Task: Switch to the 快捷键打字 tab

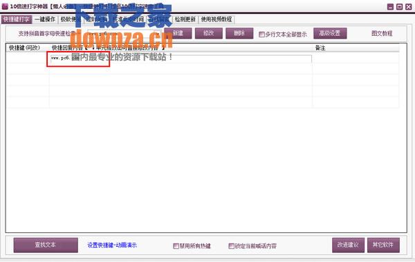Action: coord(17,19)
